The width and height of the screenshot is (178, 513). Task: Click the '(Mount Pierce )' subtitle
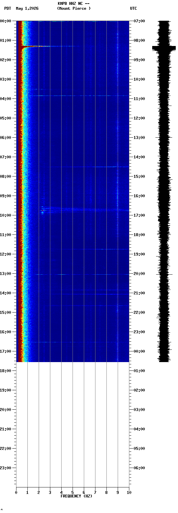(x=74, y=8)
